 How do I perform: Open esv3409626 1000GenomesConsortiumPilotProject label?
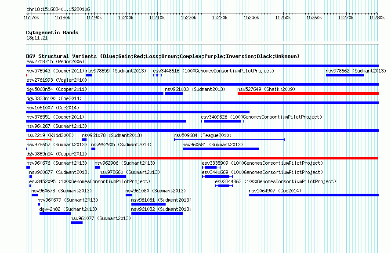261,117
